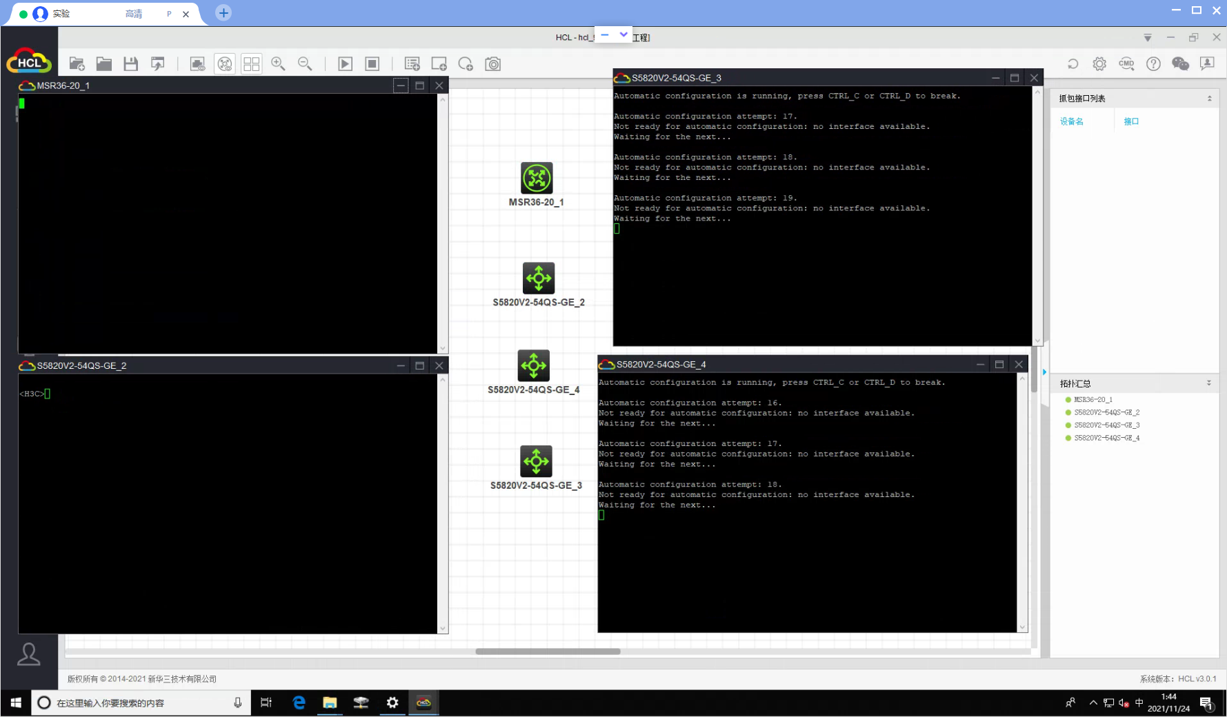Show hidden system tray icons
The width and height of the screenshot is (1227, 717).
pos(1093,703)
